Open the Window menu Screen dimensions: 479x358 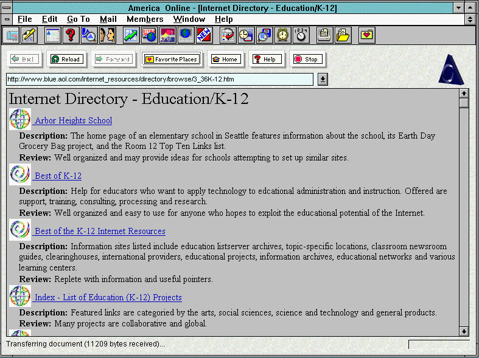point(189,19)
